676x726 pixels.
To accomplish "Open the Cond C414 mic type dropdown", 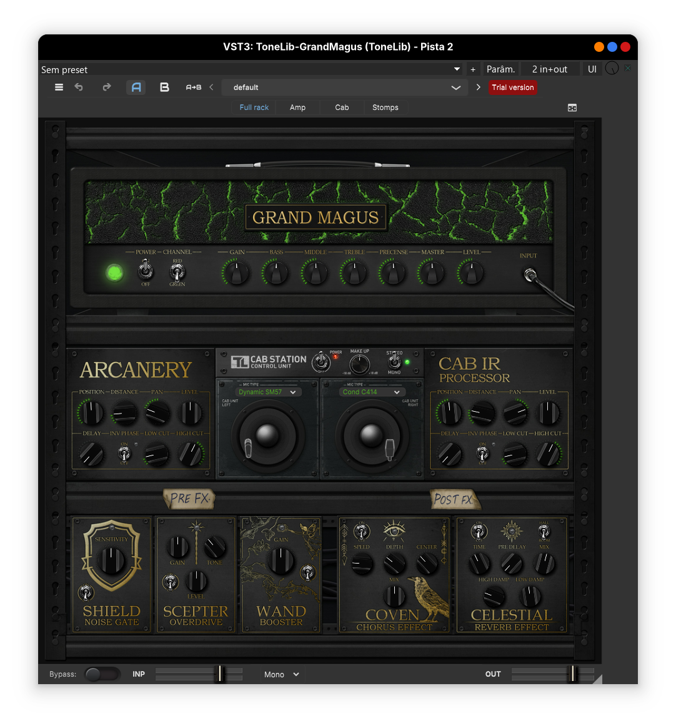I will (x=371, y=392).
